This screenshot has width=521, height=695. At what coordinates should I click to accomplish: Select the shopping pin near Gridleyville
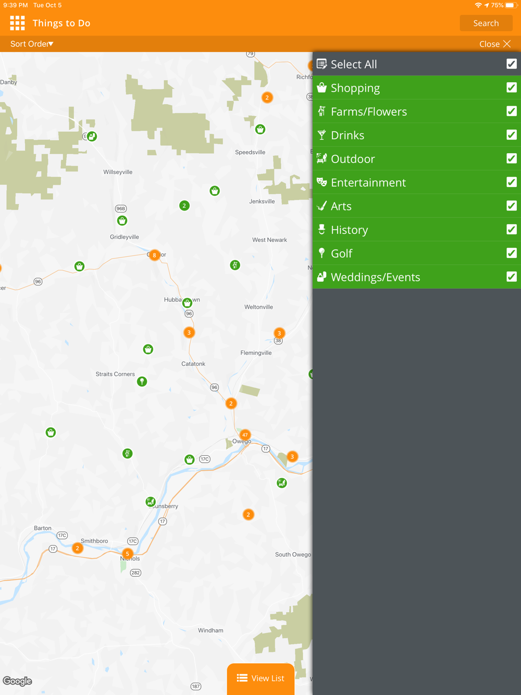click(122, 220)
